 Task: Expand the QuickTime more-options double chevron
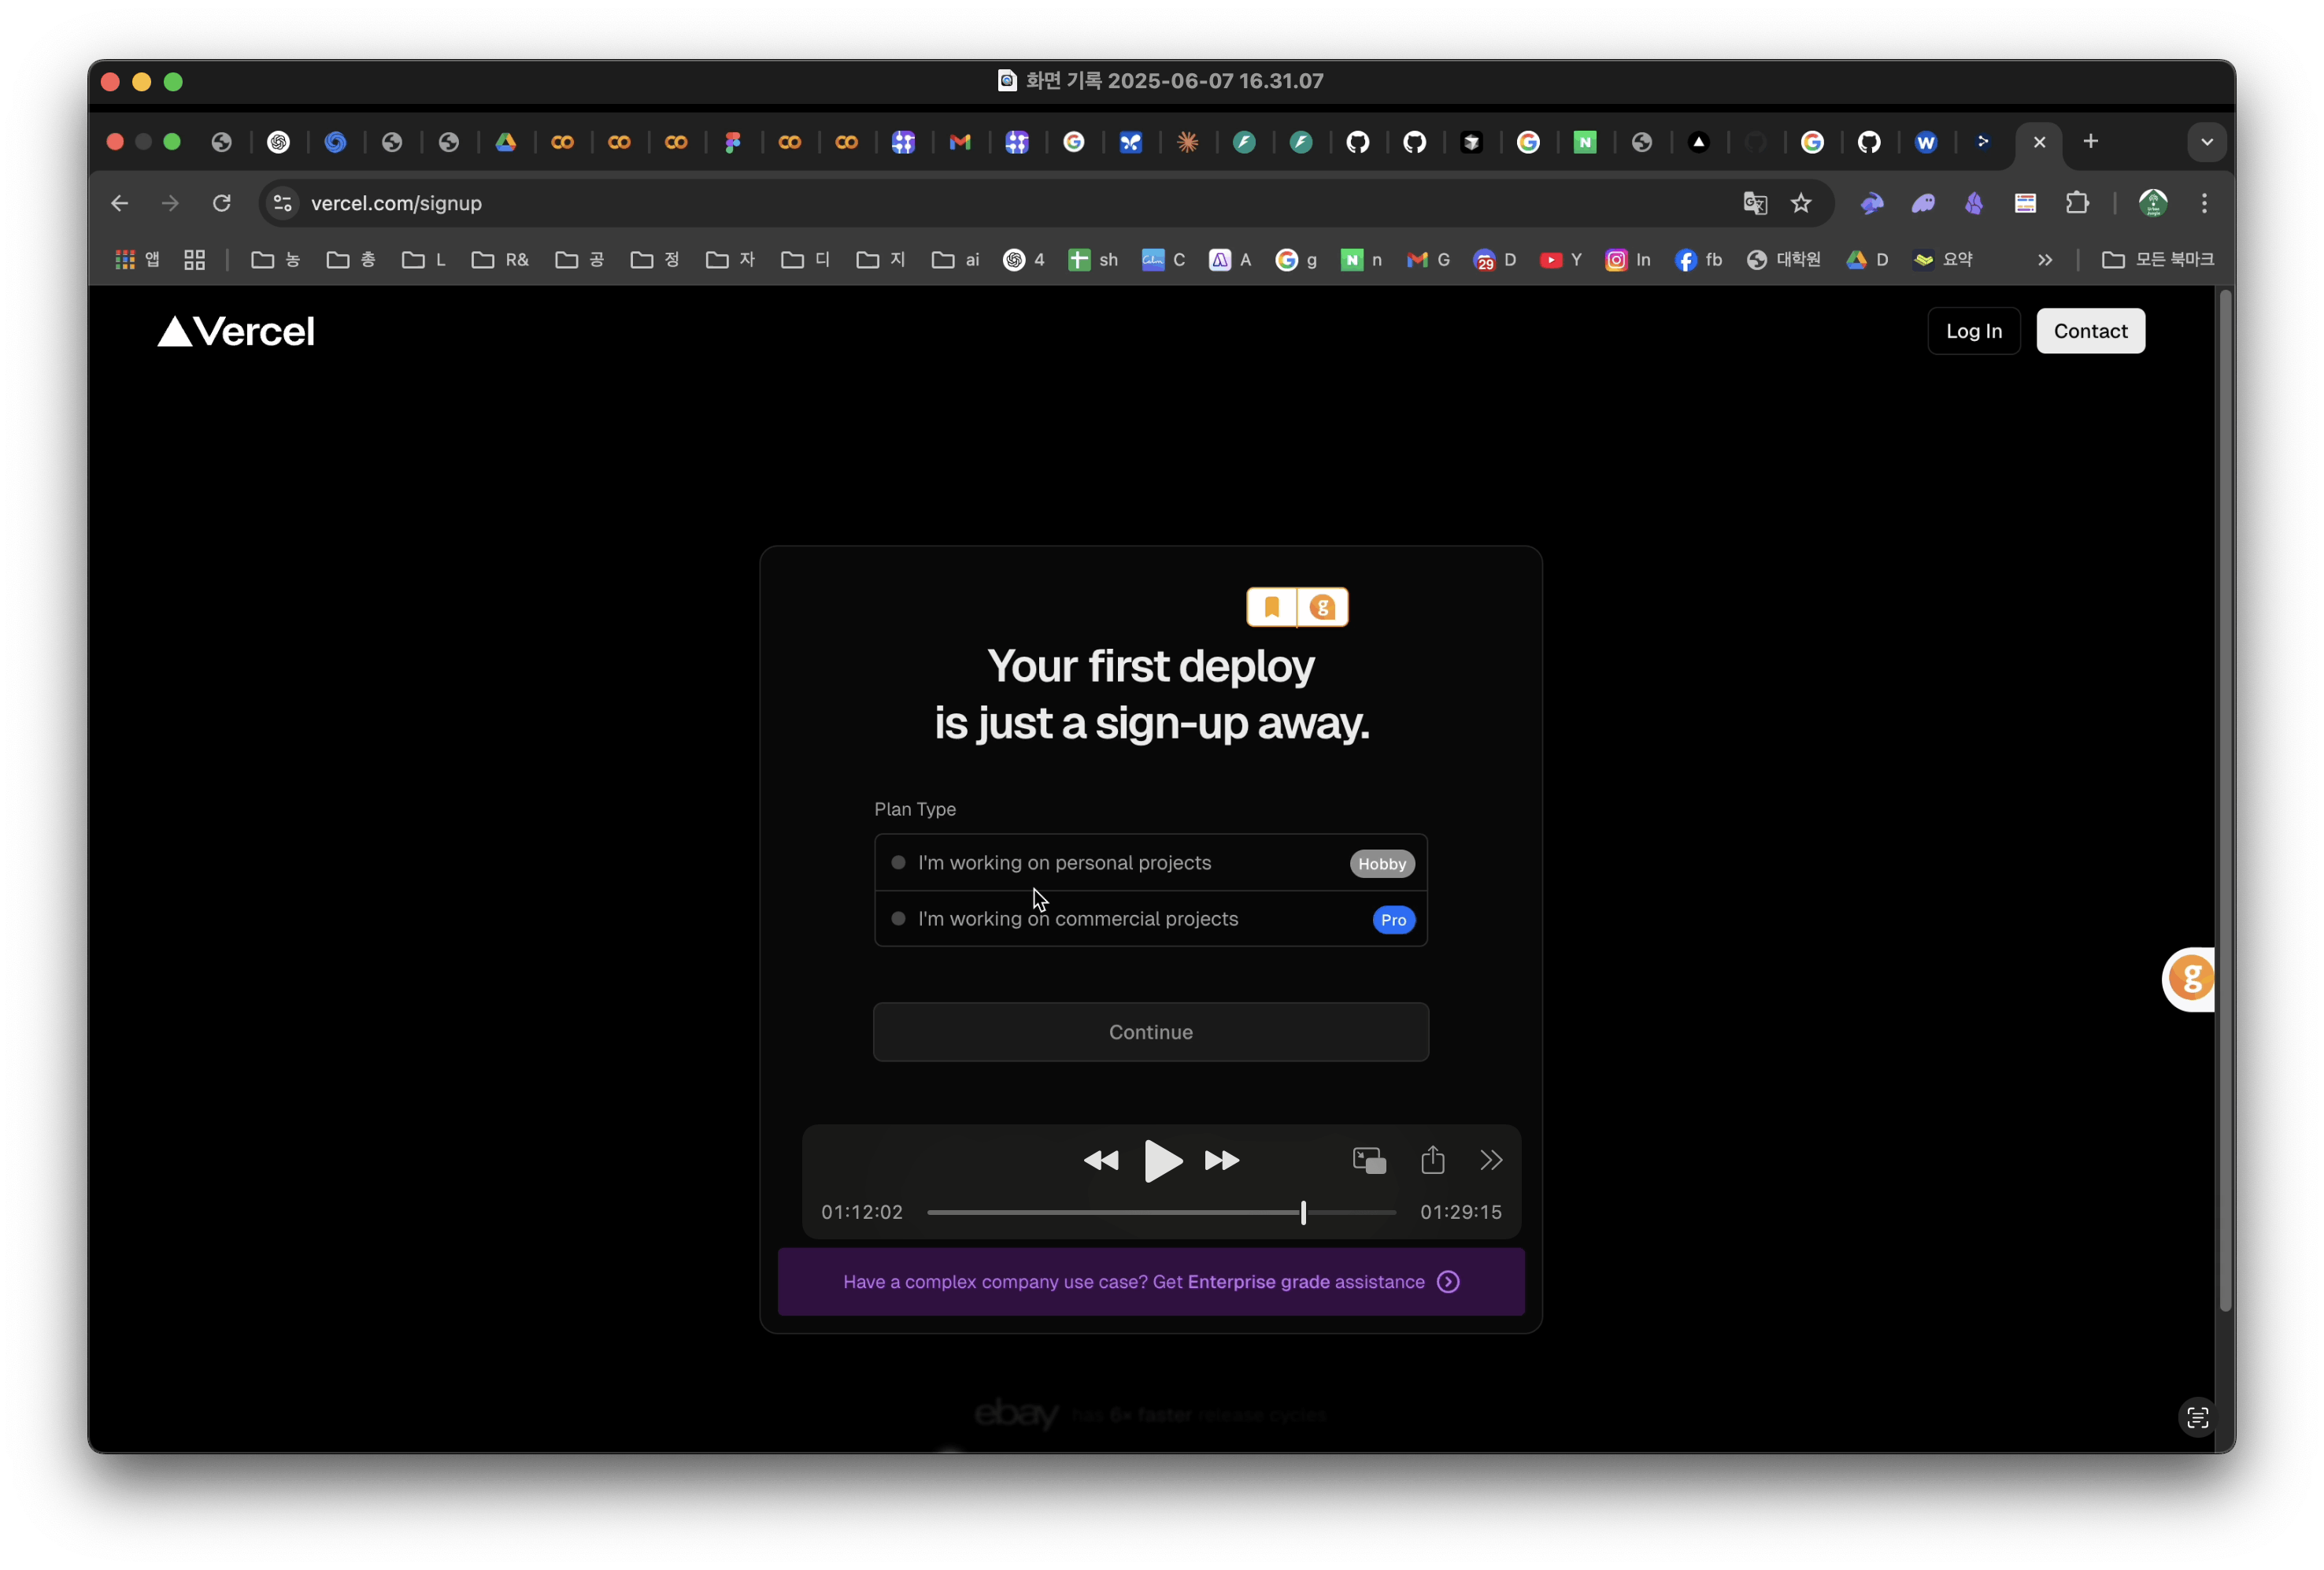click(x=1491, y=1160)
